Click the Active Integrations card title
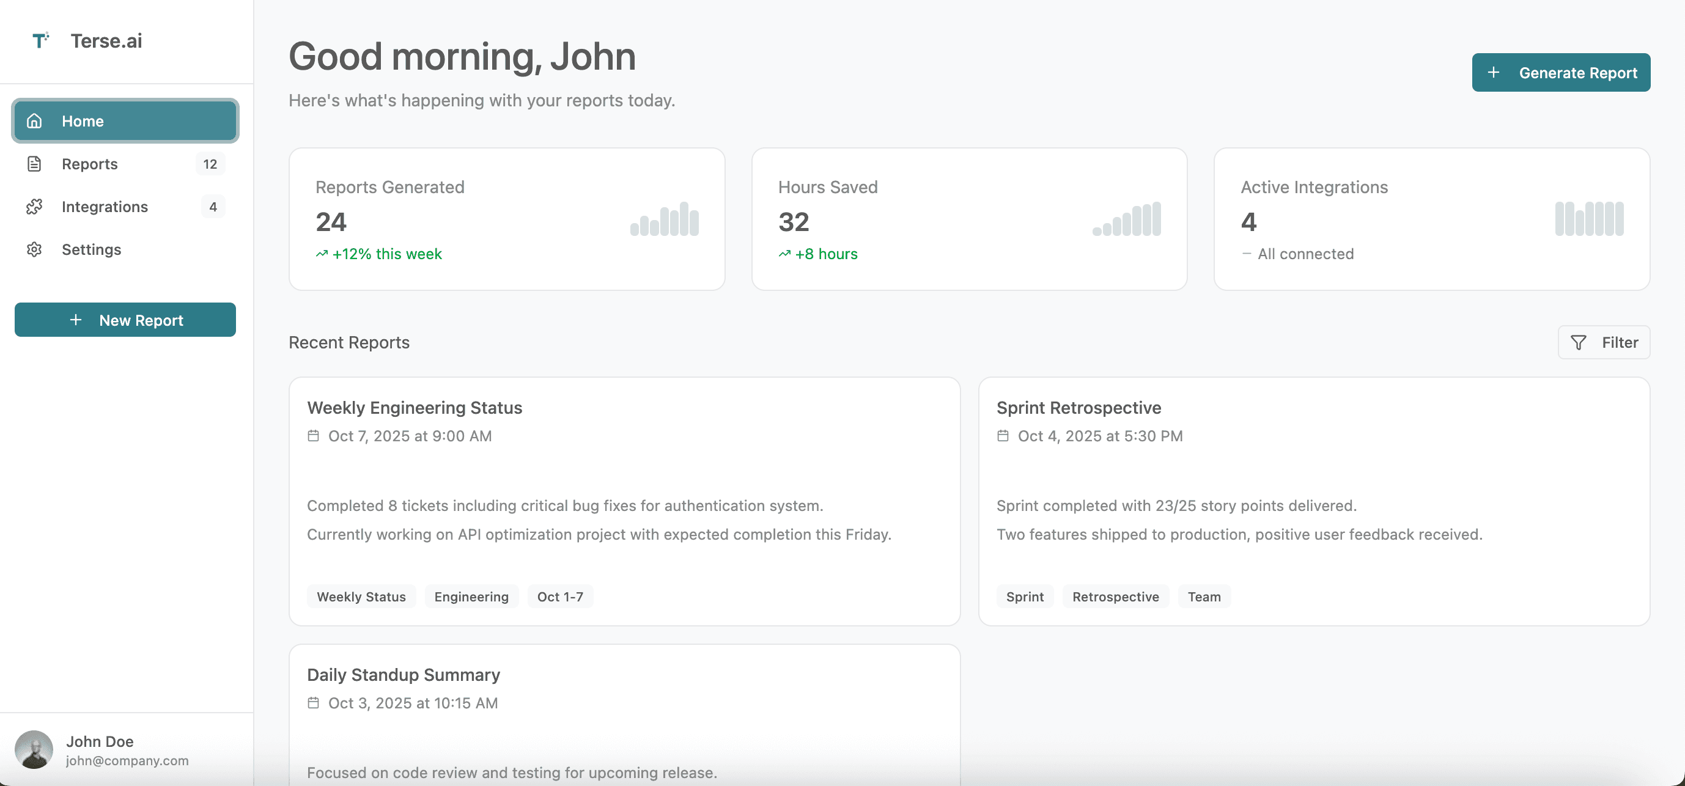Viewport: 1685px width, 786px height. (1313, 187)
